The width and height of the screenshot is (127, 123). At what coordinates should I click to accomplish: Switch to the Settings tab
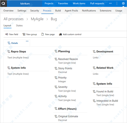22,11
